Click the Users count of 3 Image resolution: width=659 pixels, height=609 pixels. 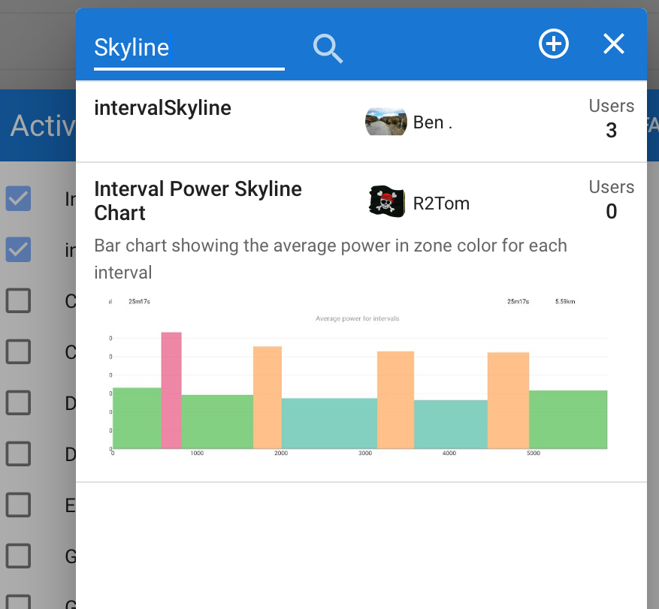(611, 130)
